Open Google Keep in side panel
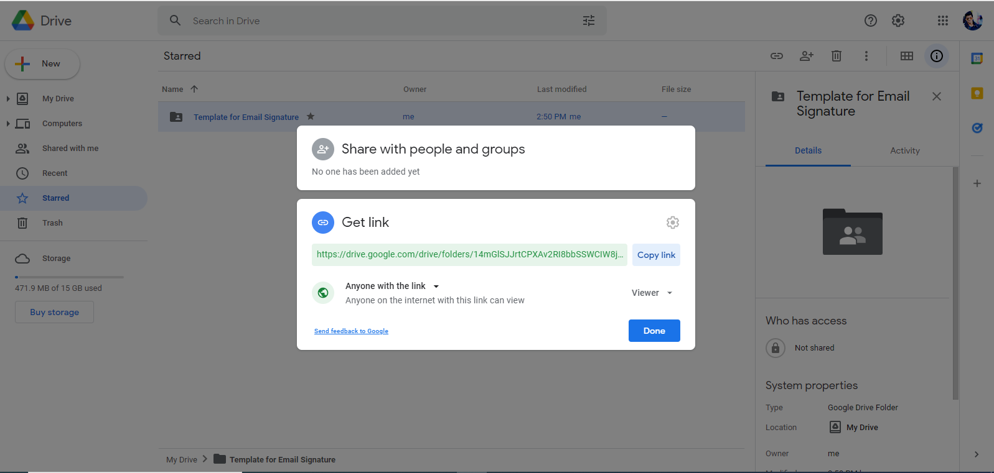 (977, 93)
